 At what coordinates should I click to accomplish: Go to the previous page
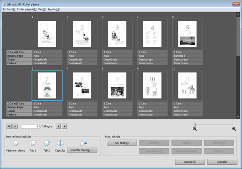pos(15,126)
